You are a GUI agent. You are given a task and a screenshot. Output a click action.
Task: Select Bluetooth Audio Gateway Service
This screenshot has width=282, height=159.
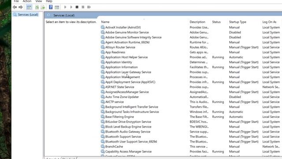click(x=128, y=132)
